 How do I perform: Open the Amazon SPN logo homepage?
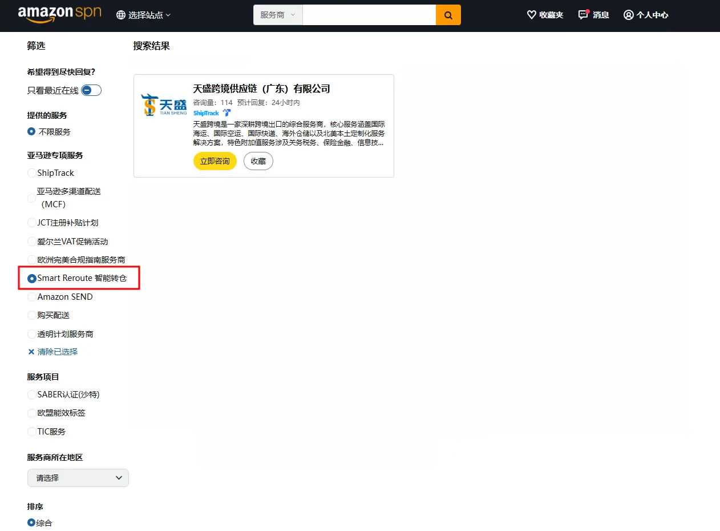pyautogui.click(x=59, y=14)
